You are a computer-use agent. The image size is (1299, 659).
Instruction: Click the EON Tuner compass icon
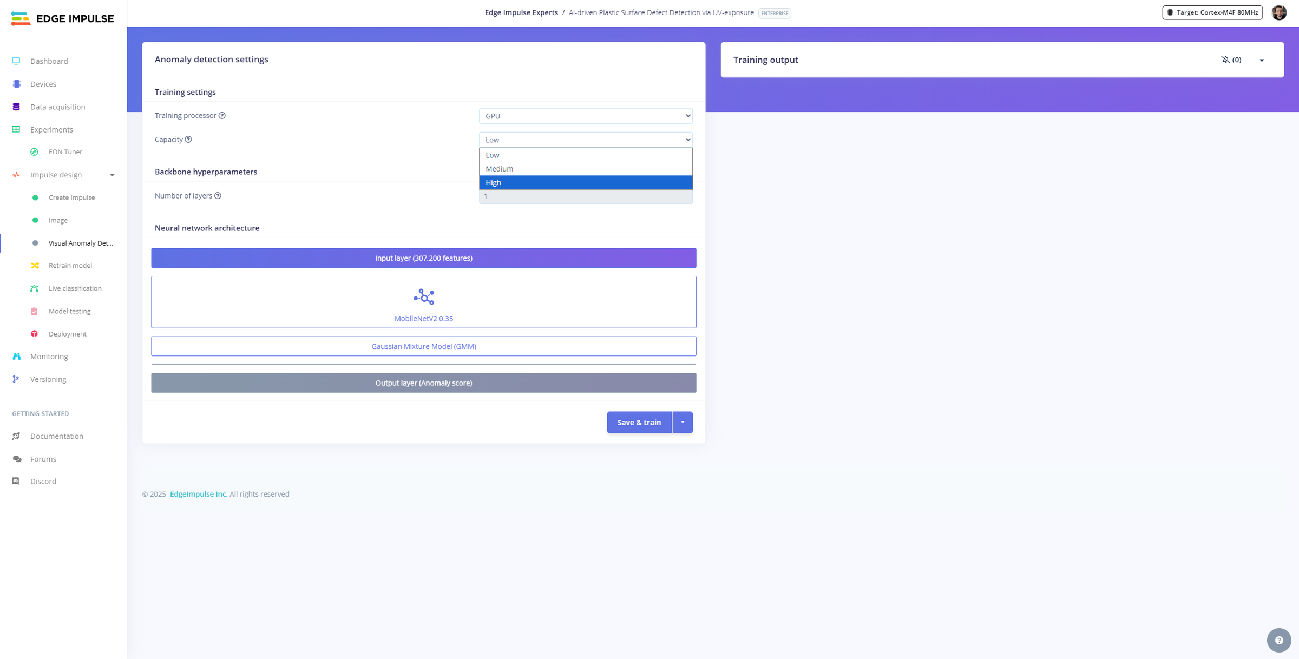tap(34, 152)
